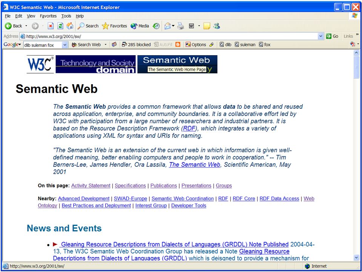The image size is (362, 272).
Task: Click the W3C logo image
Action: click(x=40, y=64)
